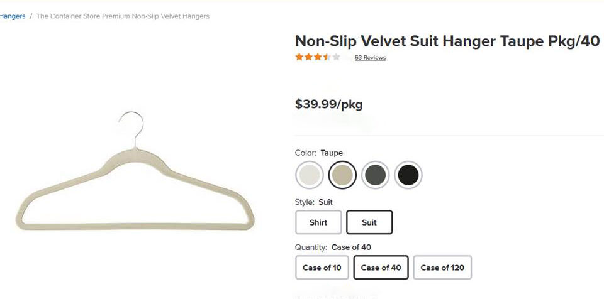Click the first orange rating star
The width and height of the screenshot is (604, 299).
click(x=299, y=57)
